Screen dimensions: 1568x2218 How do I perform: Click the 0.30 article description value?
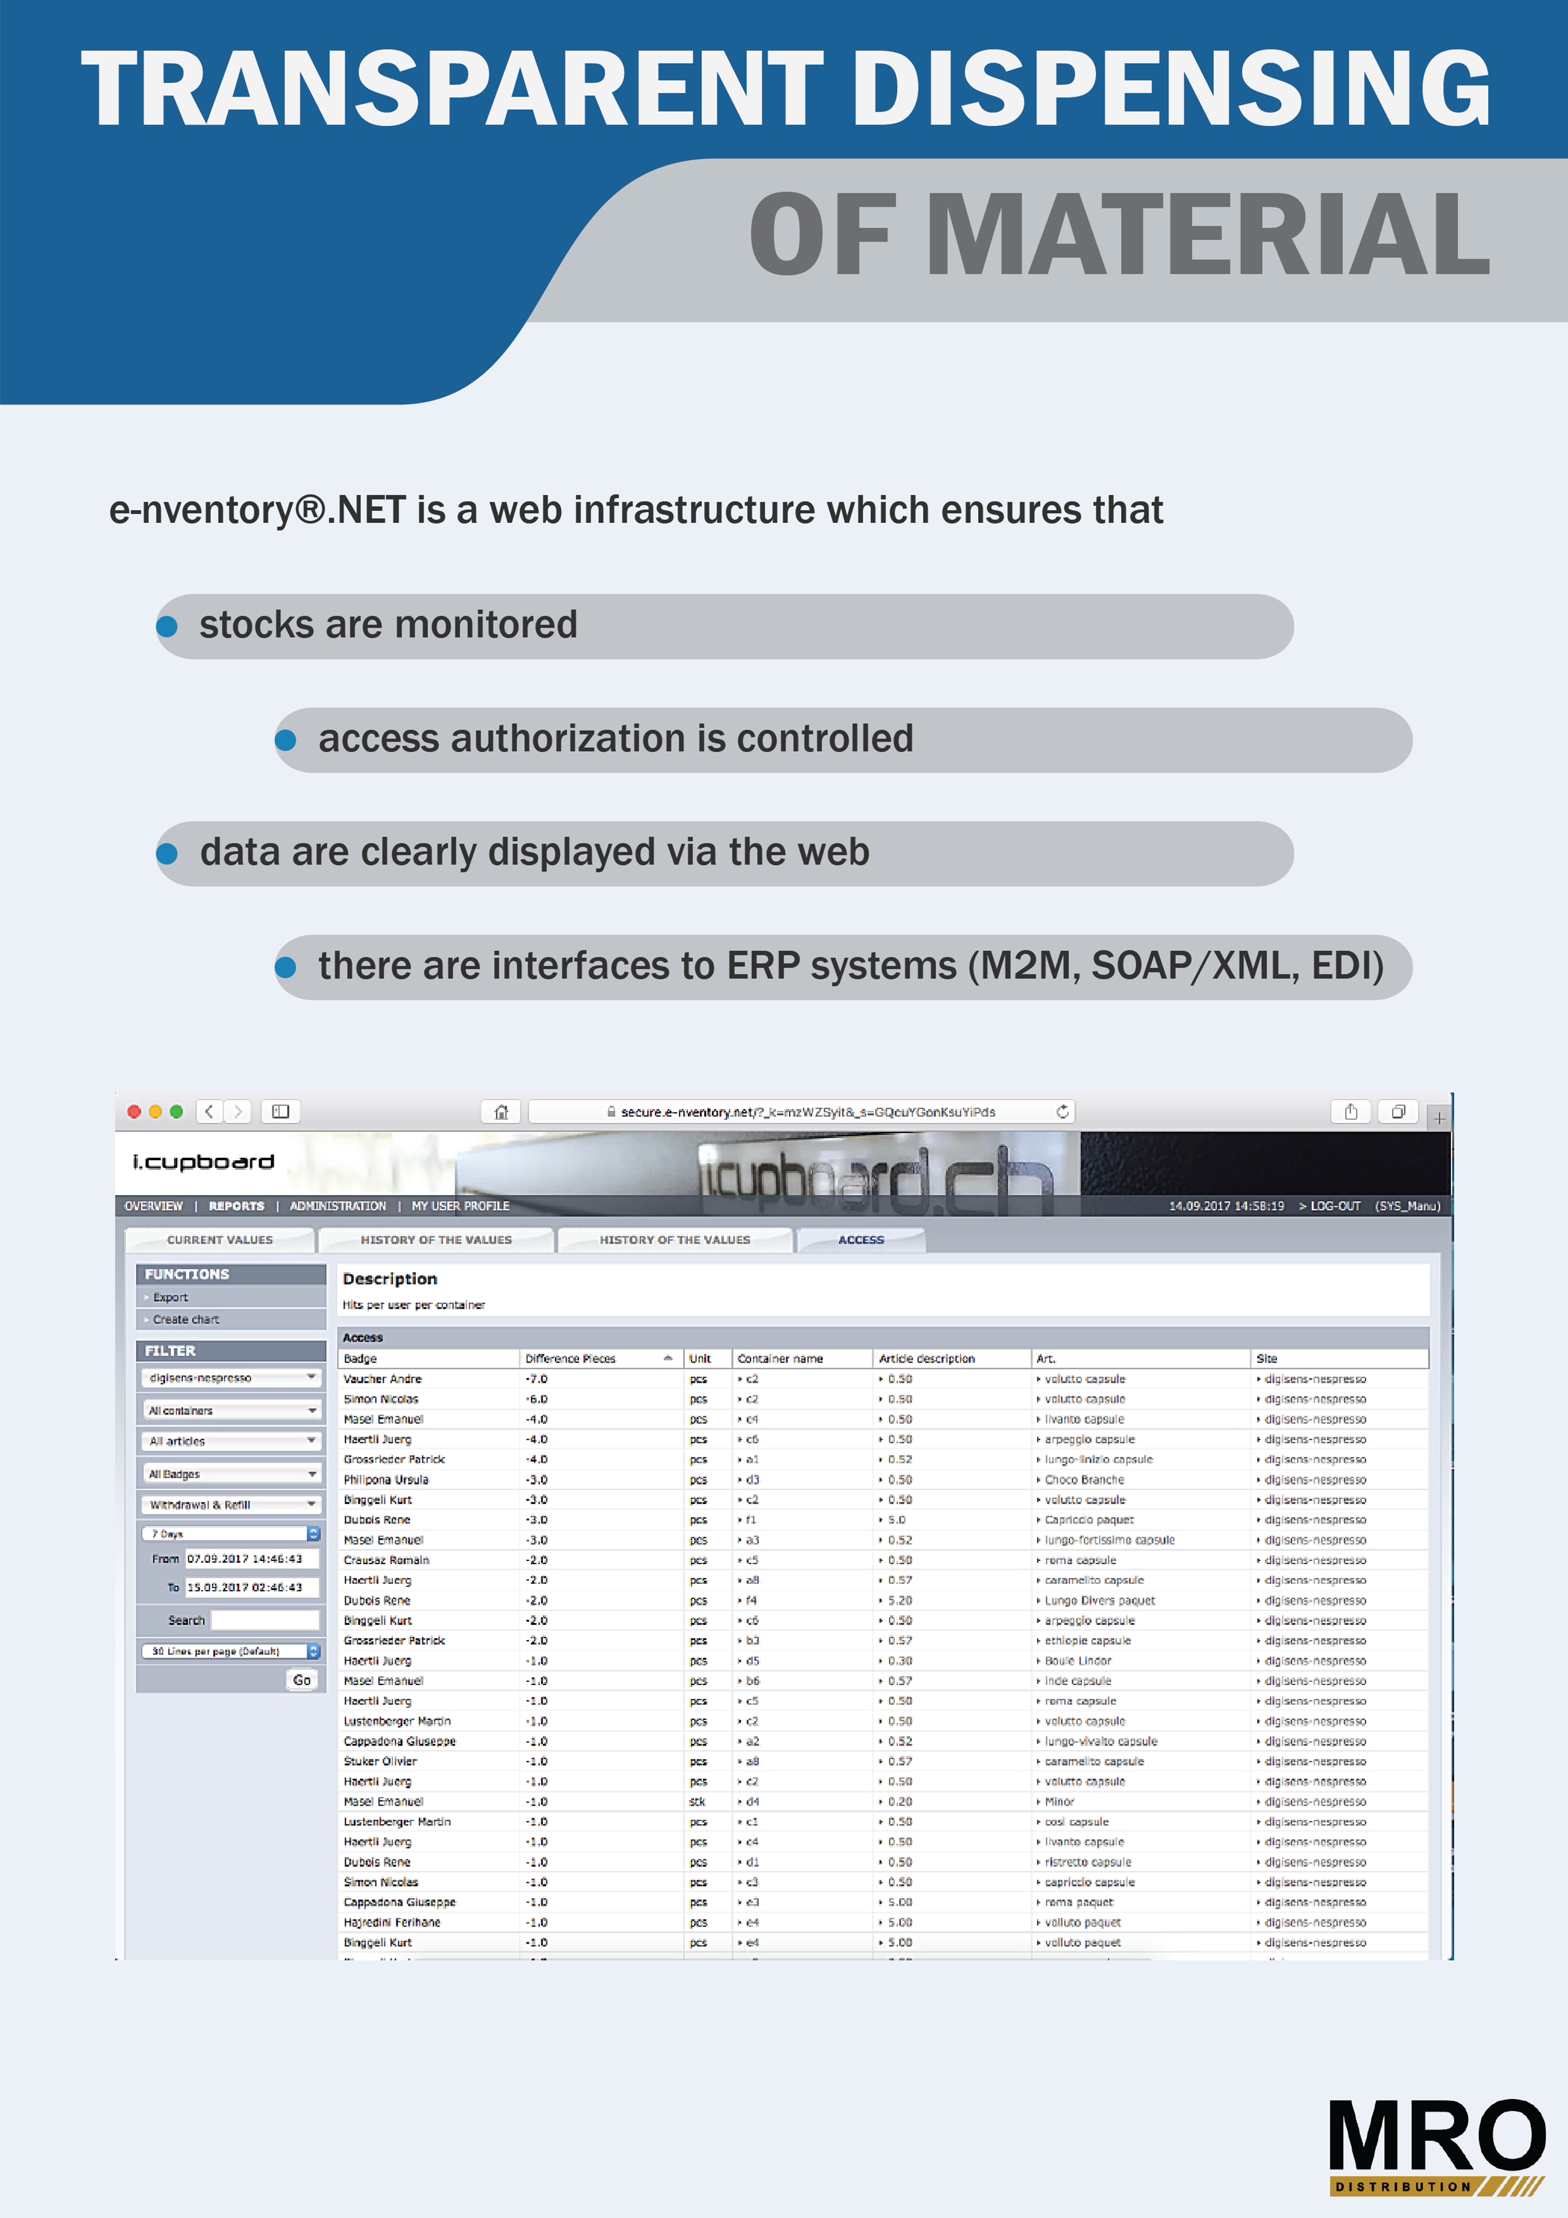point(900,1660)
